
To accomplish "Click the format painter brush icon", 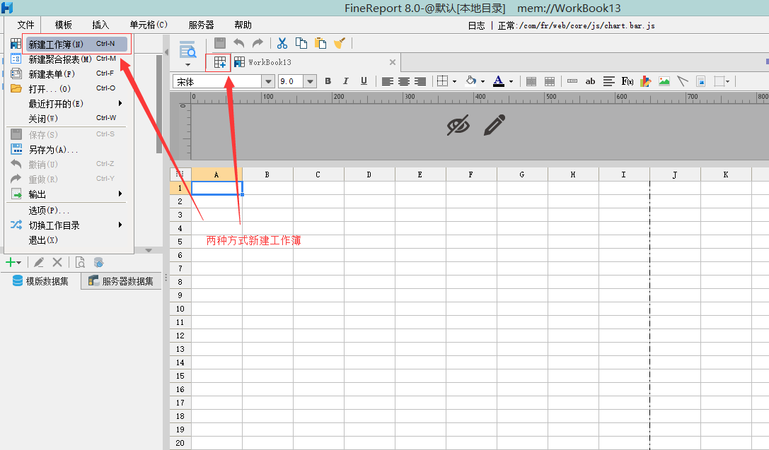I will (340, 43).
